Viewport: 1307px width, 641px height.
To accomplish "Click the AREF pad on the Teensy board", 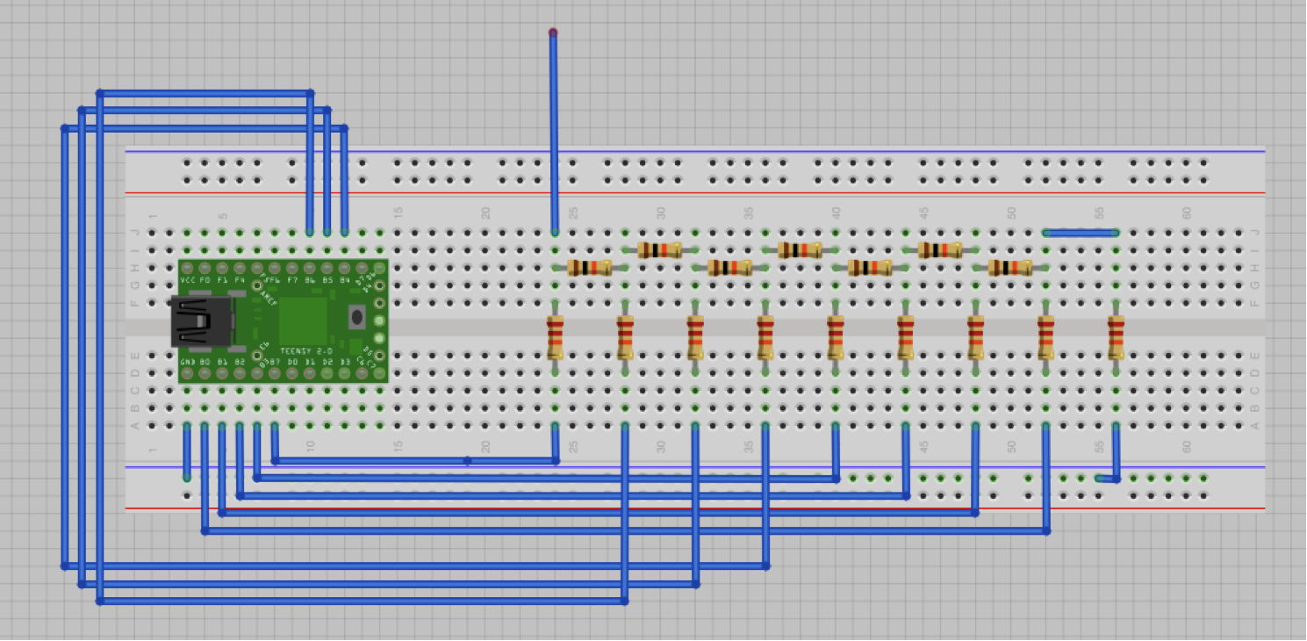I will pyautogui.click(x=257, y=284).
